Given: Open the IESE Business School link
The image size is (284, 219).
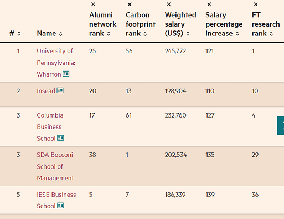Looking at the screenshot, I should click(x=56, y=200).
